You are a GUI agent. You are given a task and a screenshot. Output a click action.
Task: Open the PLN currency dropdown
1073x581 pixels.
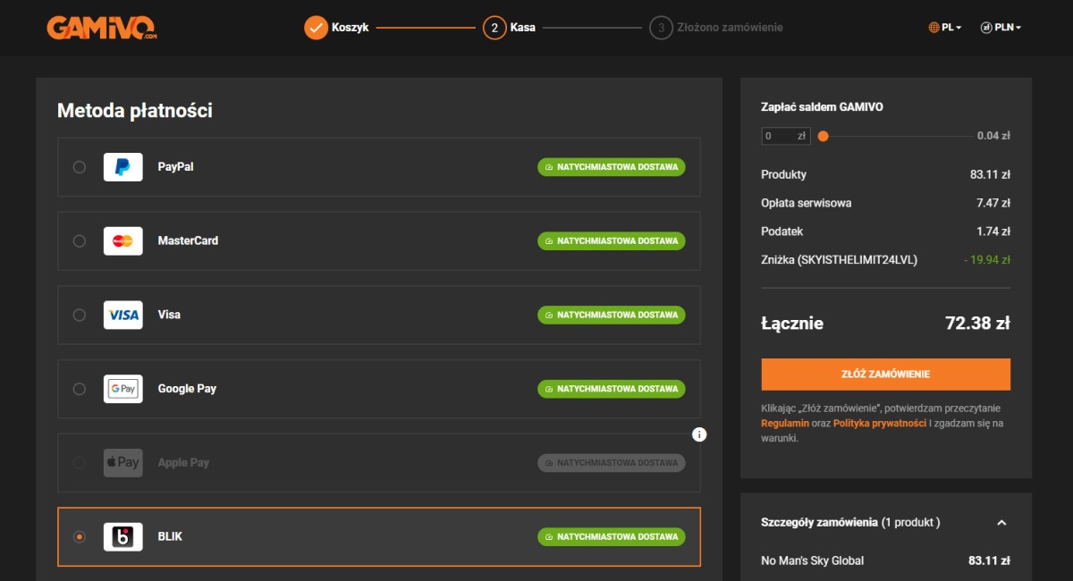pyautogui.click(x=1001, y=28)
